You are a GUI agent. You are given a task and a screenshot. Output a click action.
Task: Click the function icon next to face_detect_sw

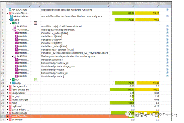tap(10, 90)
